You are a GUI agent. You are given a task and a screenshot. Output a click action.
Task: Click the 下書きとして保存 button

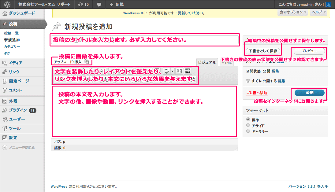pyautogui.click(x=263, y=51)
